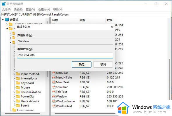The image size is (172, 116).
Task: Click the MenuHilight data '0 120 215'
Action: click(113, 78)
